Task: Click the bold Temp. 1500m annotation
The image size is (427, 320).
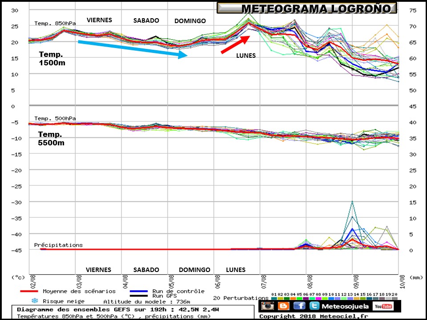Action: click(x=52, y=59)
